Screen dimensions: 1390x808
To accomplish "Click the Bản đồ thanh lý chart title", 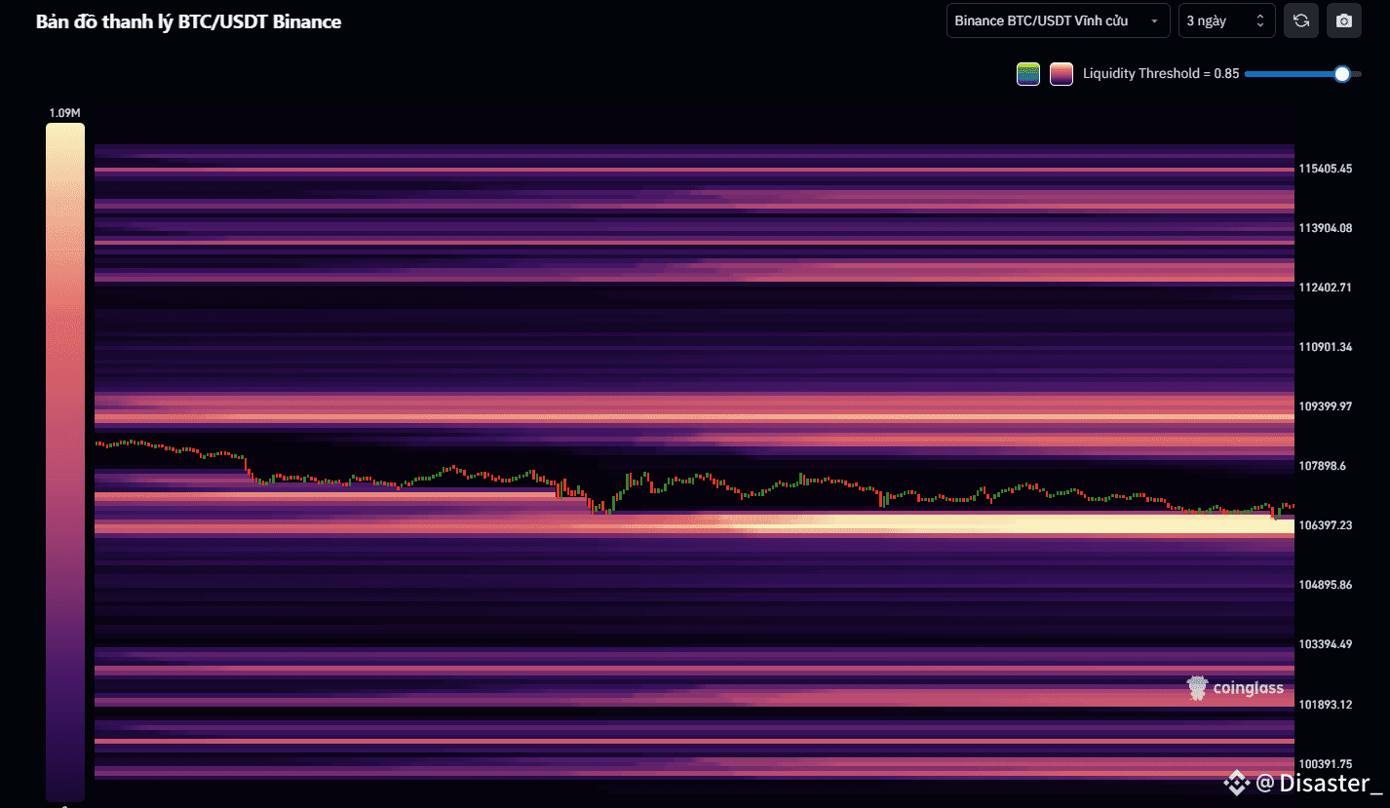I will [187, 21].
